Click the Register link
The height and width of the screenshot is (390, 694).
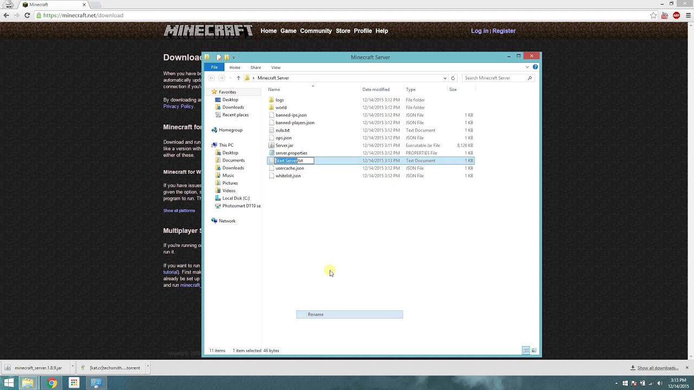(504, 31)
